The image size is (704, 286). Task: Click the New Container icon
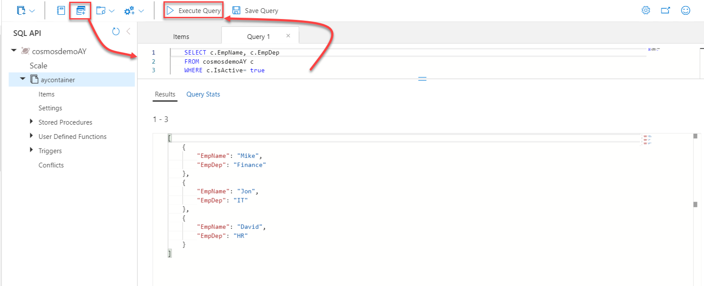tap(21, 10)
